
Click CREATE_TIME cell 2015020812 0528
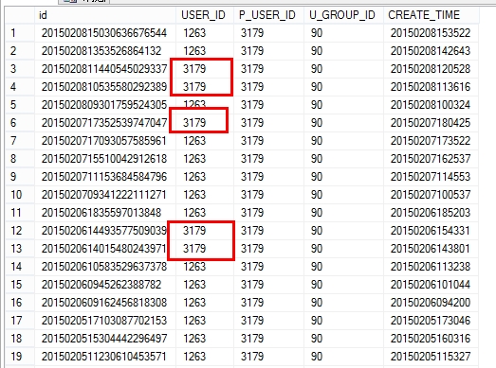tap(431, 69)
